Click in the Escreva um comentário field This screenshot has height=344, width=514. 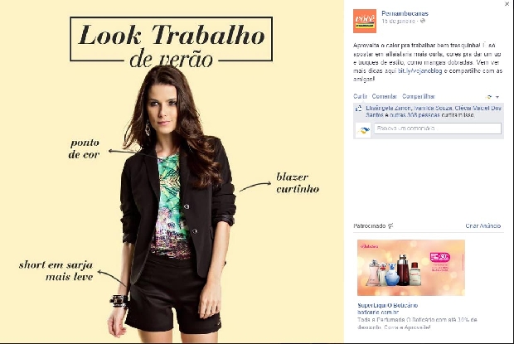pos(438,128)
